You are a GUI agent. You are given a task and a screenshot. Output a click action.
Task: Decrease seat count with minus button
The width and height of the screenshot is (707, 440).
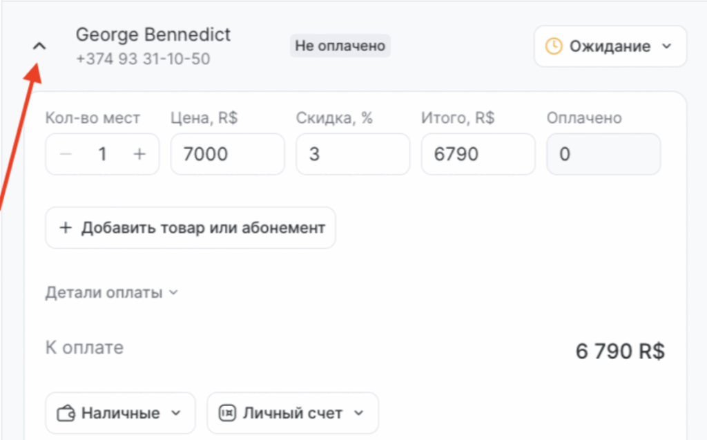(x=66, y=154)
